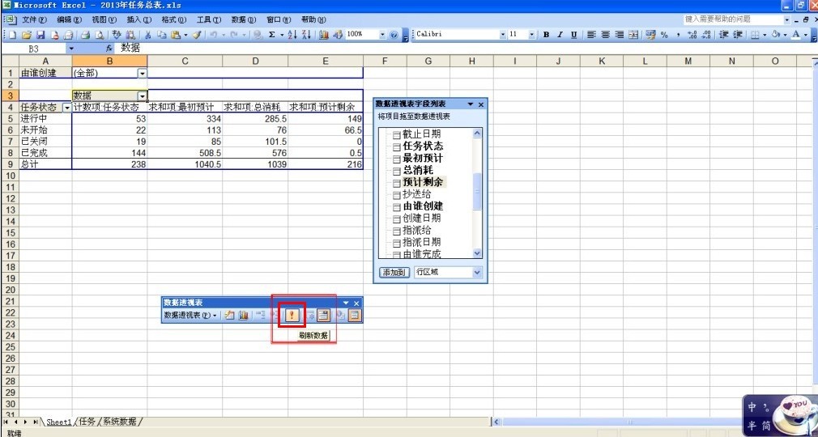Toggle italic formatting
The image size is (818, 437).
[560, 35]
